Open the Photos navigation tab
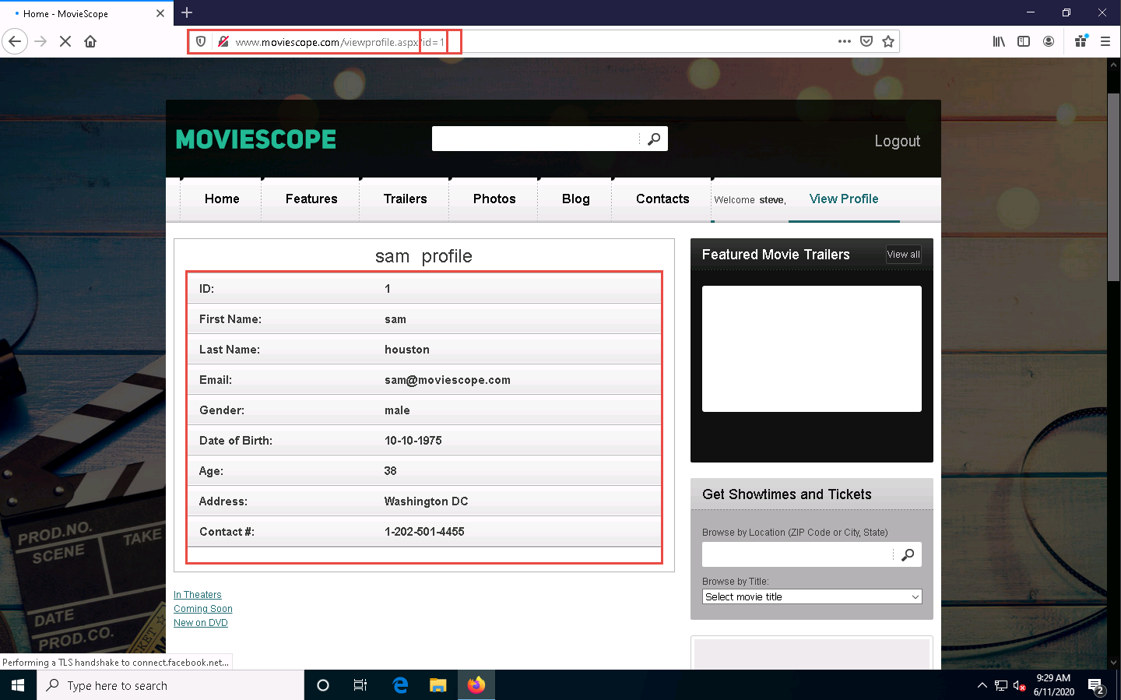This screenshot has width=1121, height=700. coord(494,199)
